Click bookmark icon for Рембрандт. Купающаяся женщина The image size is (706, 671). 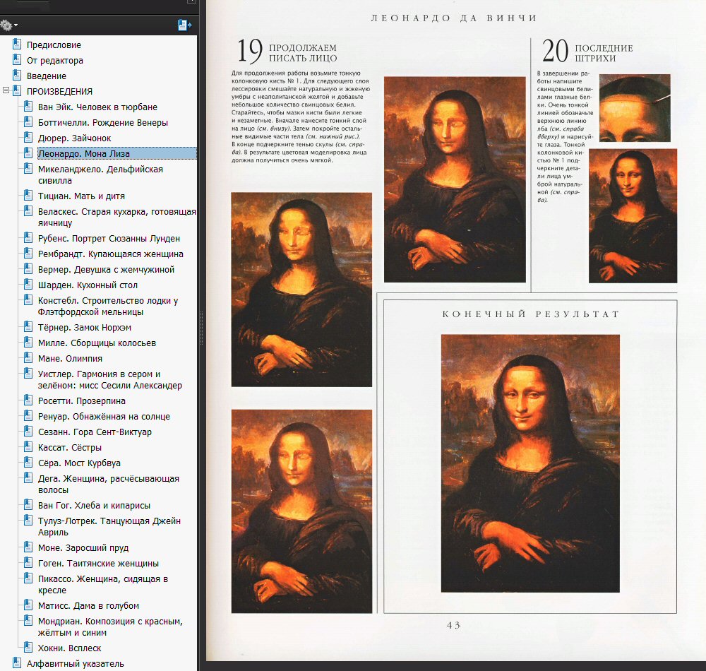(28, 254)
